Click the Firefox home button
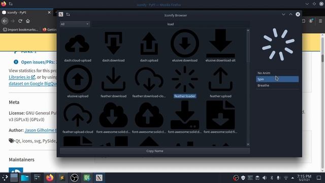The height and width of the screenshot is (183, 325). [x=28, y=21]
